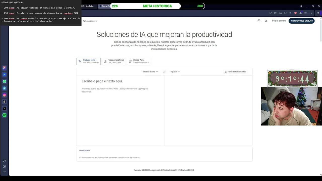Select the 'DeepL Write' tab

(x=139, y=61)
